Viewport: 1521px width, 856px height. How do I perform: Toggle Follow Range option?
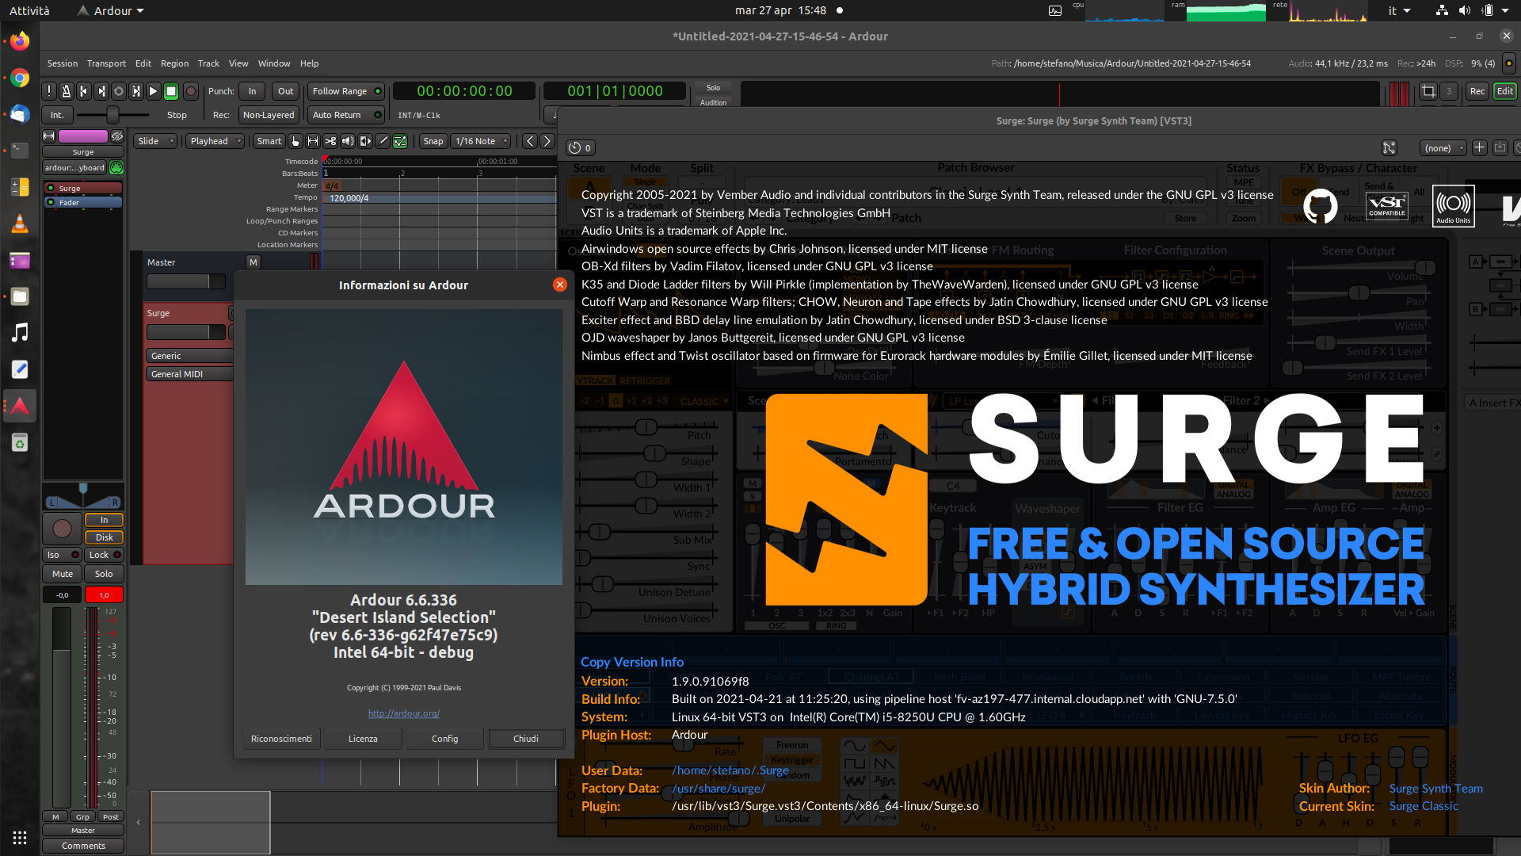[x=346, y=91]
